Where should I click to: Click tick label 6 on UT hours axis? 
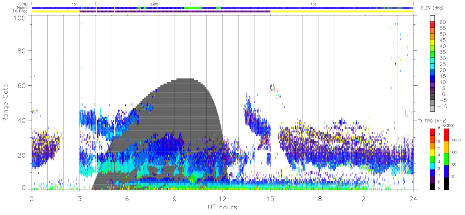tap(127, 198)
